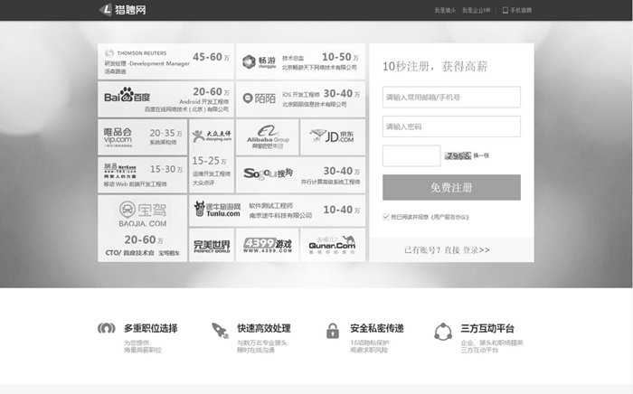
Task: Click the 快速高效处理 heading
Action: tap(264, 328)
